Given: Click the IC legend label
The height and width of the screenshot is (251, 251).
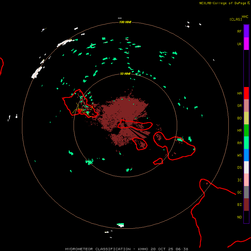Looking at the screenshot, I should tap(240, 180).
